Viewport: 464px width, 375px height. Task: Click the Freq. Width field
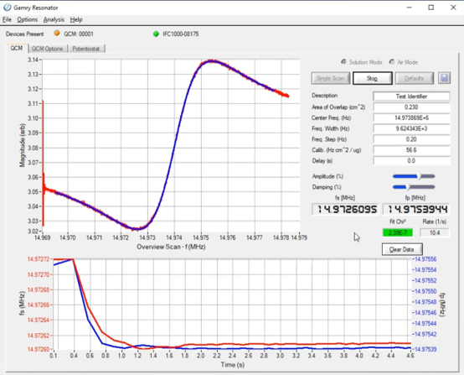411,128
